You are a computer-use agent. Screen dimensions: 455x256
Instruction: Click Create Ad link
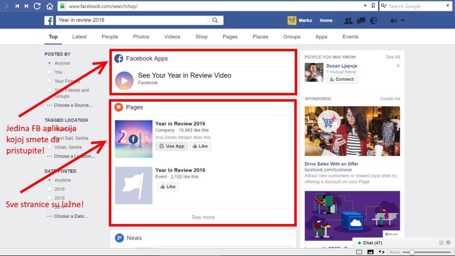(390, 99)
